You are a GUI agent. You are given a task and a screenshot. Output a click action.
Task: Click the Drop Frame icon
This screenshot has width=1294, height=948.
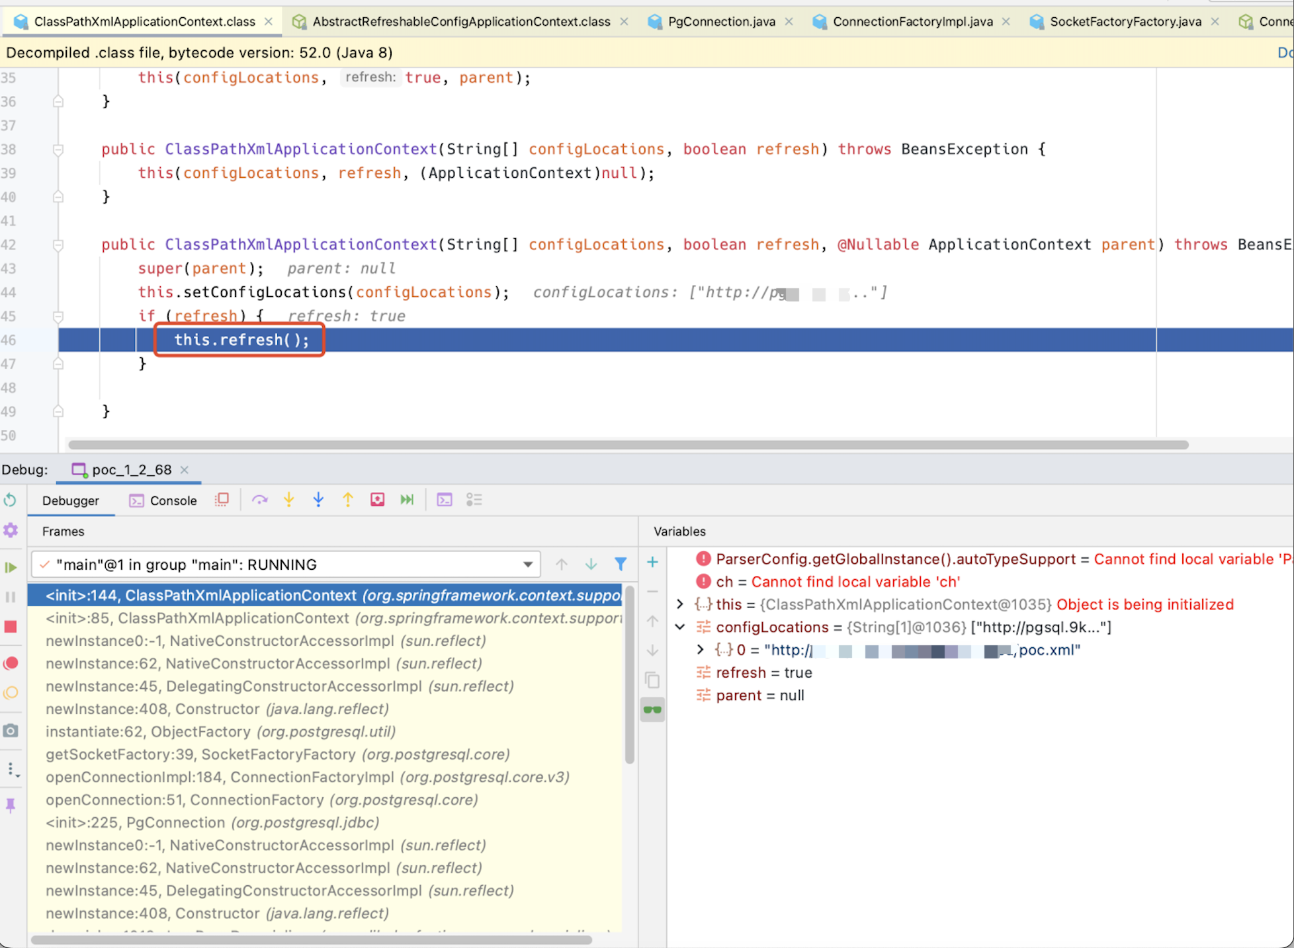coord(377,500)
